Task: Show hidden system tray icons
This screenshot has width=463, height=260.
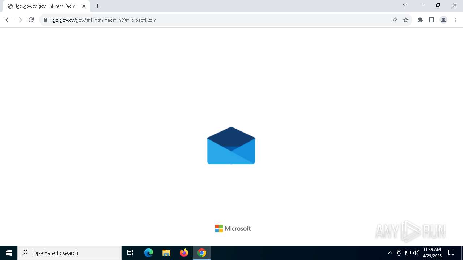Action: click(x=390, y=253)
